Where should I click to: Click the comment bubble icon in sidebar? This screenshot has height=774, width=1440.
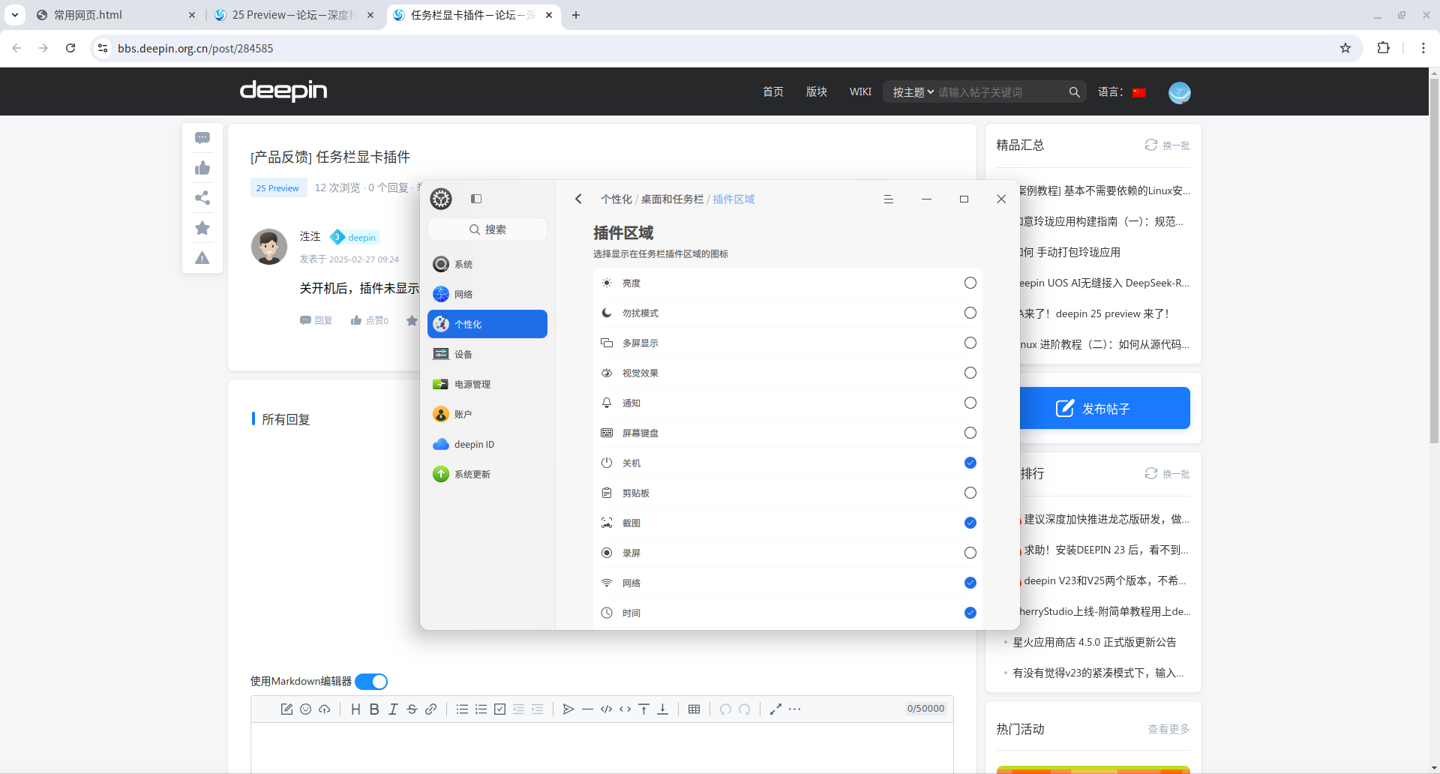[202, 138]
